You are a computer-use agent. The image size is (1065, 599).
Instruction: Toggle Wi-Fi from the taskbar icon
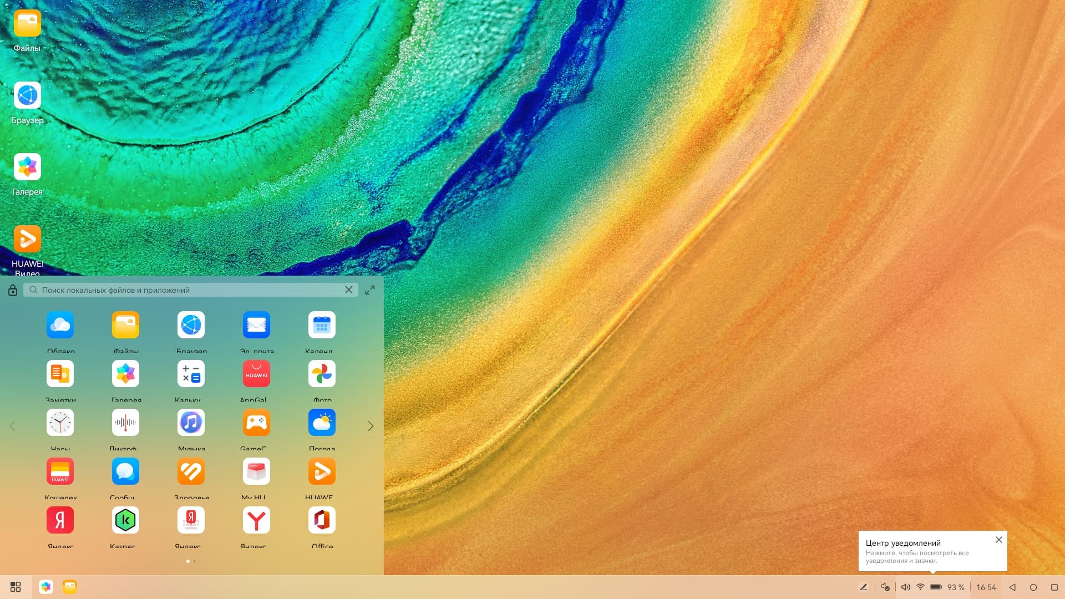coord(920,587)
